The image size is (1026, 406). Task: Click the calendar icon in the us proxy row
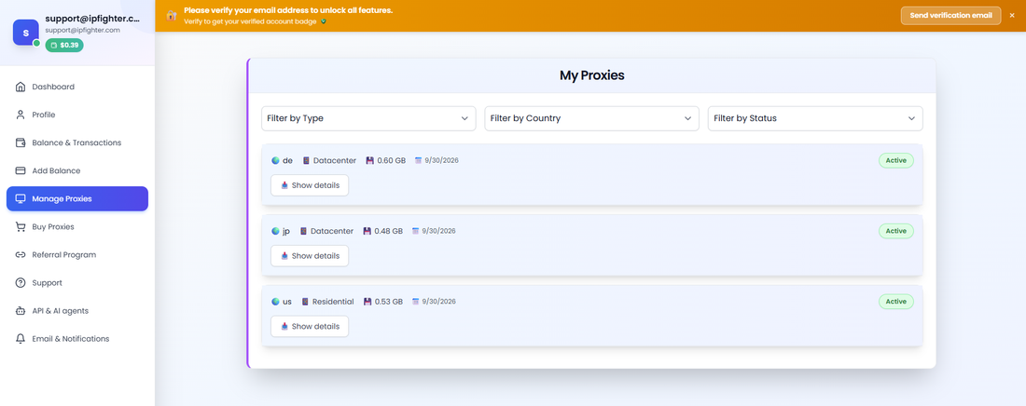click(415, 302)
